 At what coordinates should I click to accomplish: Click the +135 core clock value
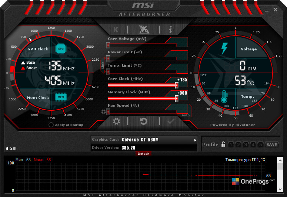[x=182, y=80]
